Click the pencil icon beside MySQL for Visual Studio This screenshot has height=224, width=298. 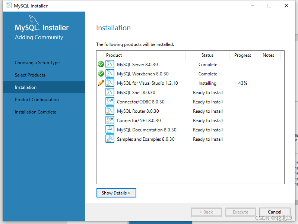(x=101, y=83)
